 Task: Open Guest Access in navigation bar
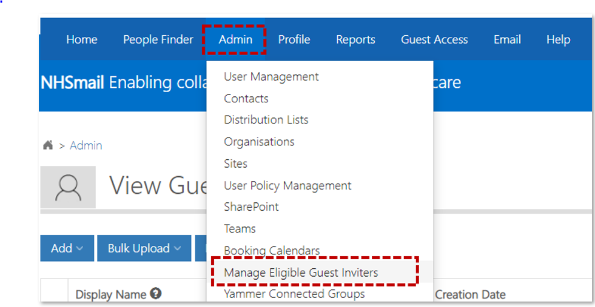click(x=434, y=39)
